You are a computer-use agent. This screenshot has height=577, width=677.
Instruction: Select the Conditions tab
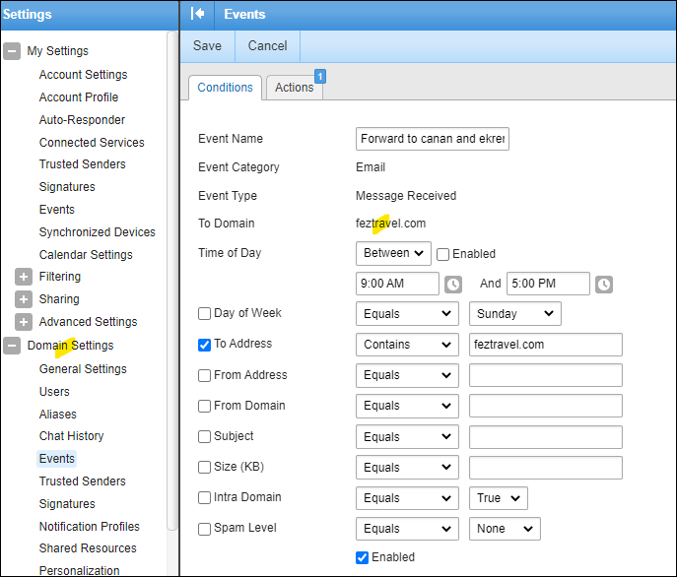[225, 88]
